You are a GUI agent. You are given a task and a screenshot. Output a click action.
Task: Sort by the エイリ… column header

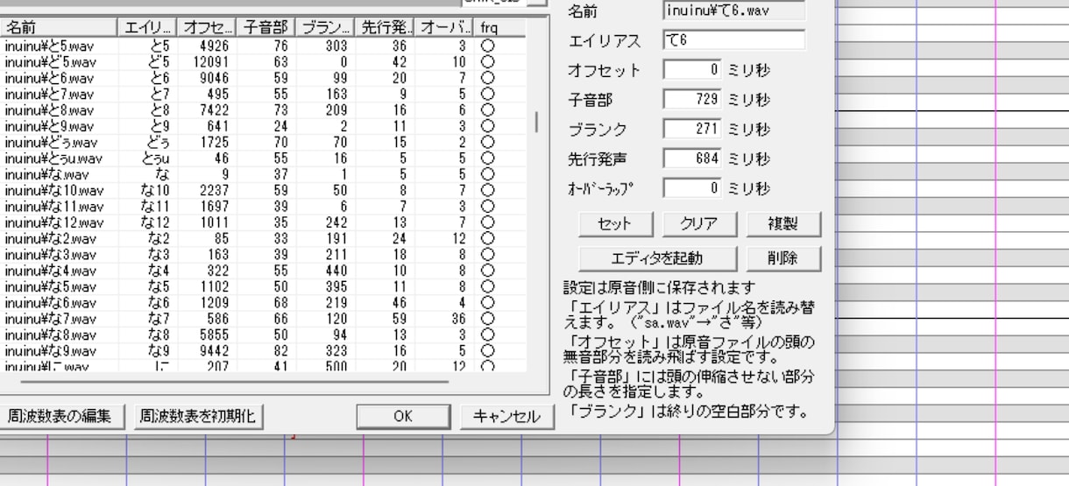pos(147,29)
